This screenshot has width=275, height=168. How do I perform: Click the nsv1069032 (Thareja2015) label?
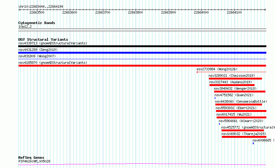[244, 134]
